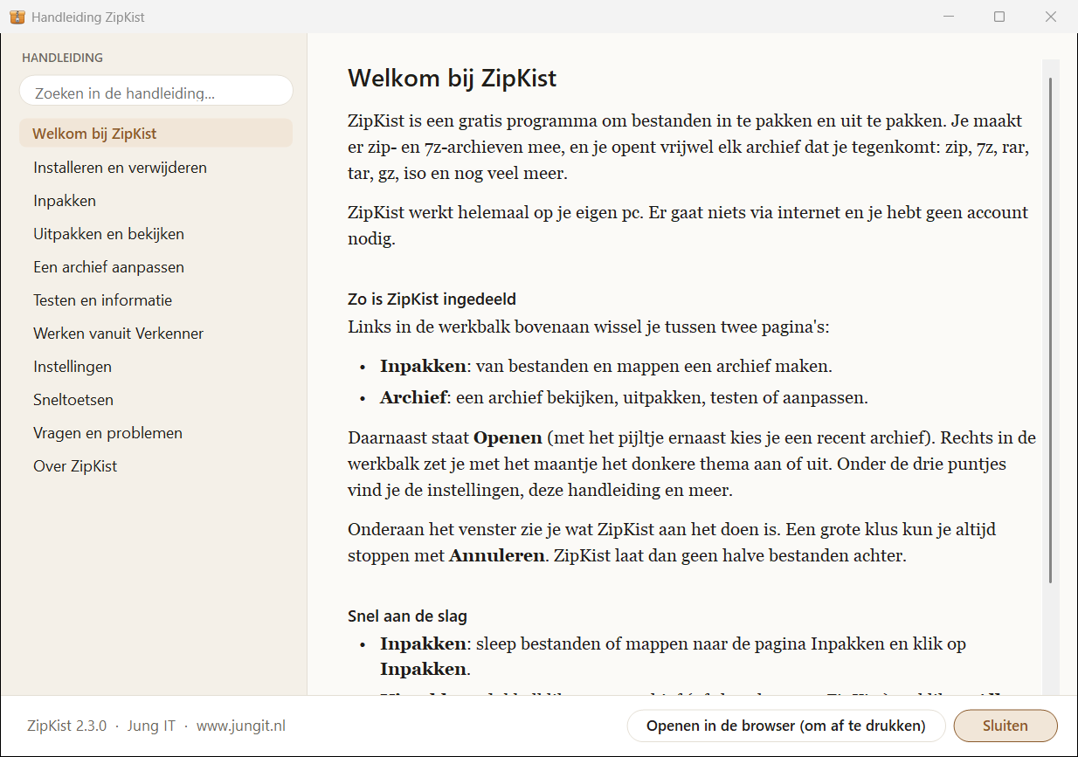Maximize the Handleiding ZipKist window

pyautogui.click(x=999, y=17)
